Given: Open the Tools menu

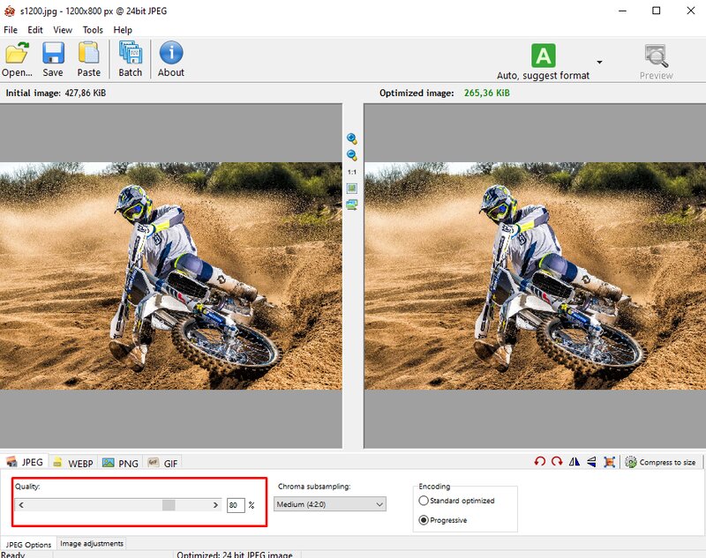Looking at the screenshot, I should (93, 30).
